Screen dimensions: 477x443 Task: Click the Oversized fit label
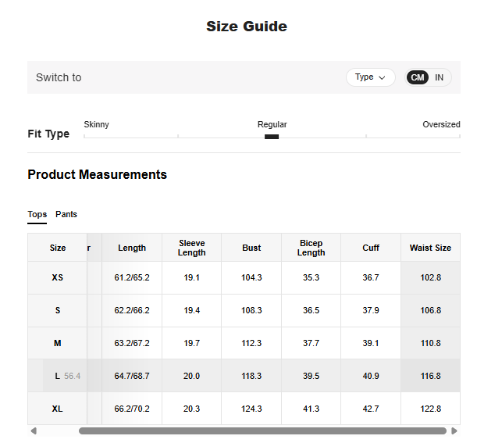tap(441, 124)
